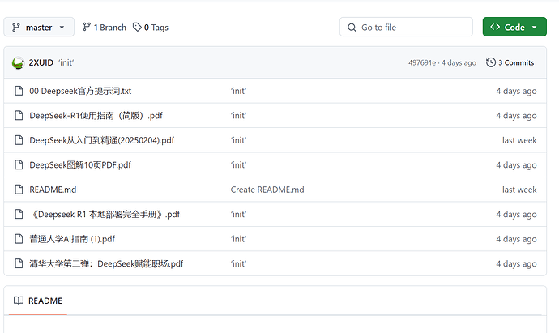Image resolution: width=559 pixels, height=333 pixels.
Task: Click file icon for 清华大学第二弹 pdf
Action: click(x=19, y=263)
